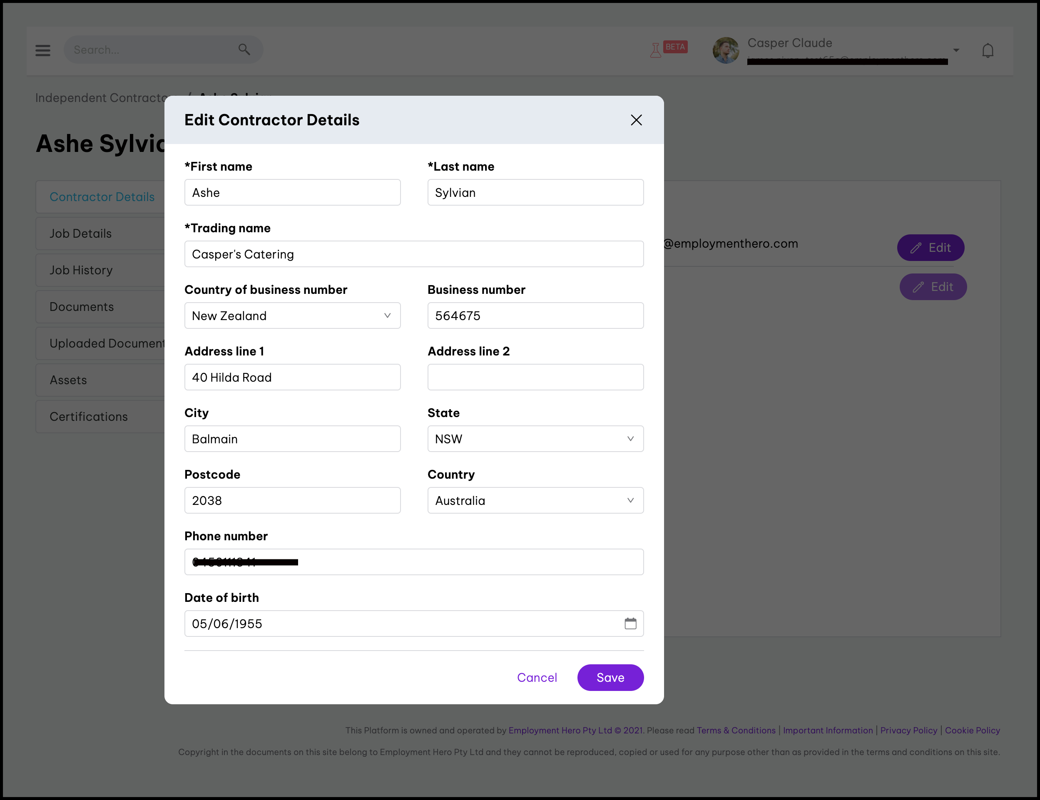Cancel editing contractor details
This screenshot has height=800, width=1040.
[x=537, y=677]
